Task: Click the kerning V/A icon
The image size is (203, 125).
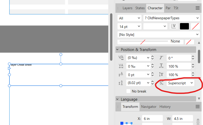Action: (121, 58)
